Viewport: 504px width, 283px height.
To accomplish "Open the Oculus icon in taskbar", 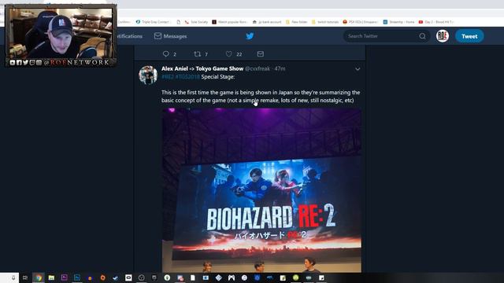I will click(128, 277).
